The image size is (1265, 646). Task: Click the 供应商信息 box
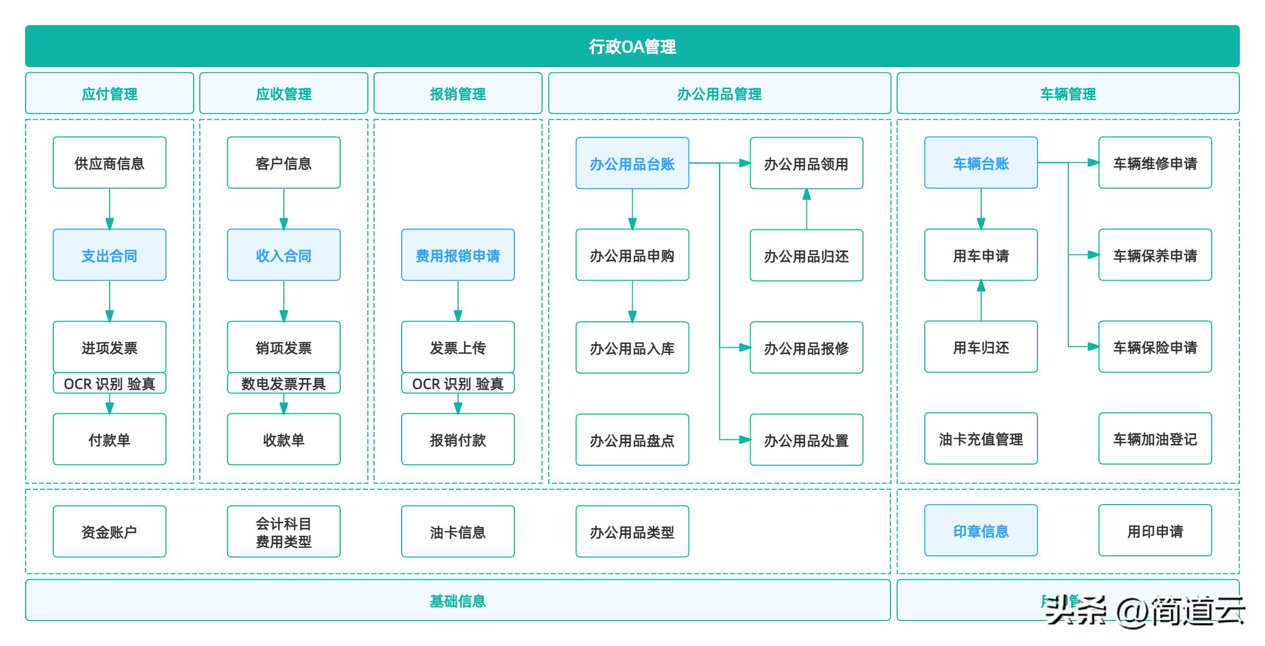tap(109, 162)
